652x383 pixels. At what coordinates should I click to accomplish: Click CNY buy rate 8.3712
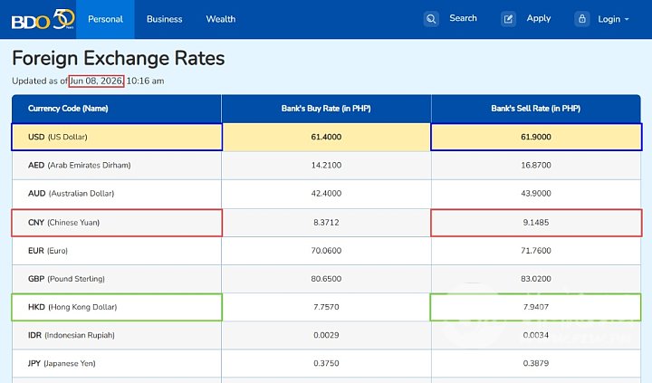pyautogui.click(x=326, y=223)
